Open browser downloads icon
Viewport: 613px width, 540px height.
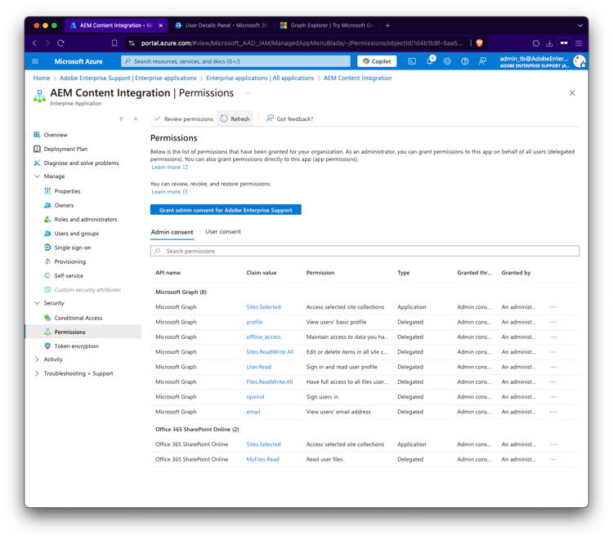(x=549, y=43)
